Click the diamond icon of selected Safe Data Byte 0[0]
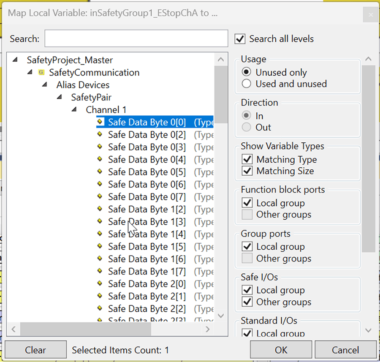The image size is (380, 362). point(100,122)
